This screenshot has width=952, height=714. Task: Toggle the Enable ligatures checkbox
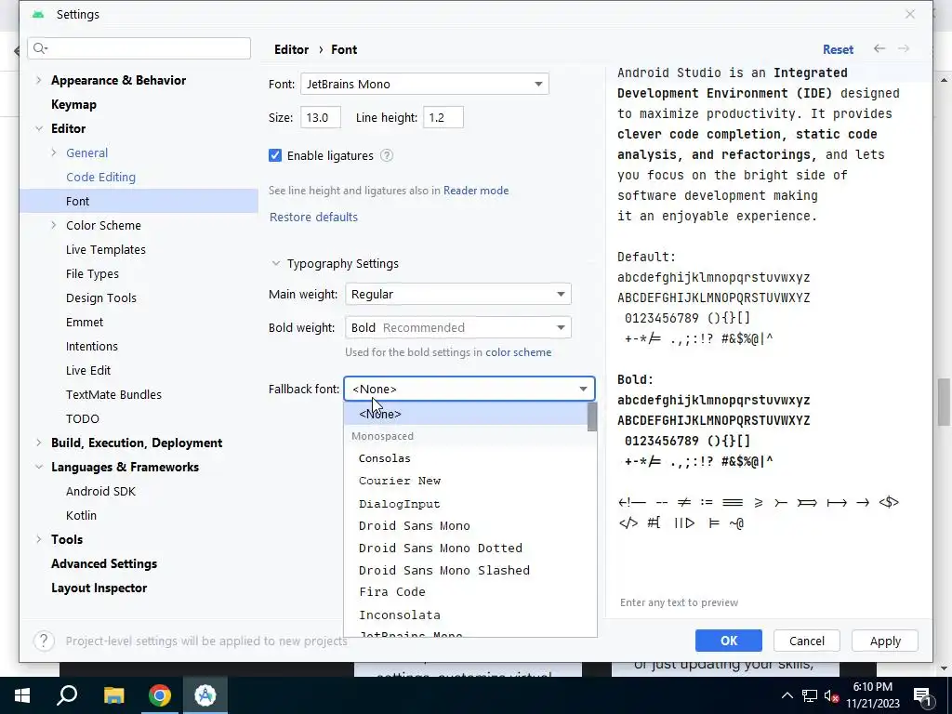click(275, 155)
